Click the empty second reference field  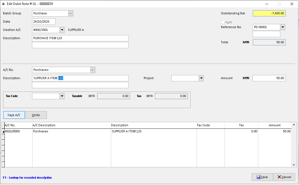266,34
